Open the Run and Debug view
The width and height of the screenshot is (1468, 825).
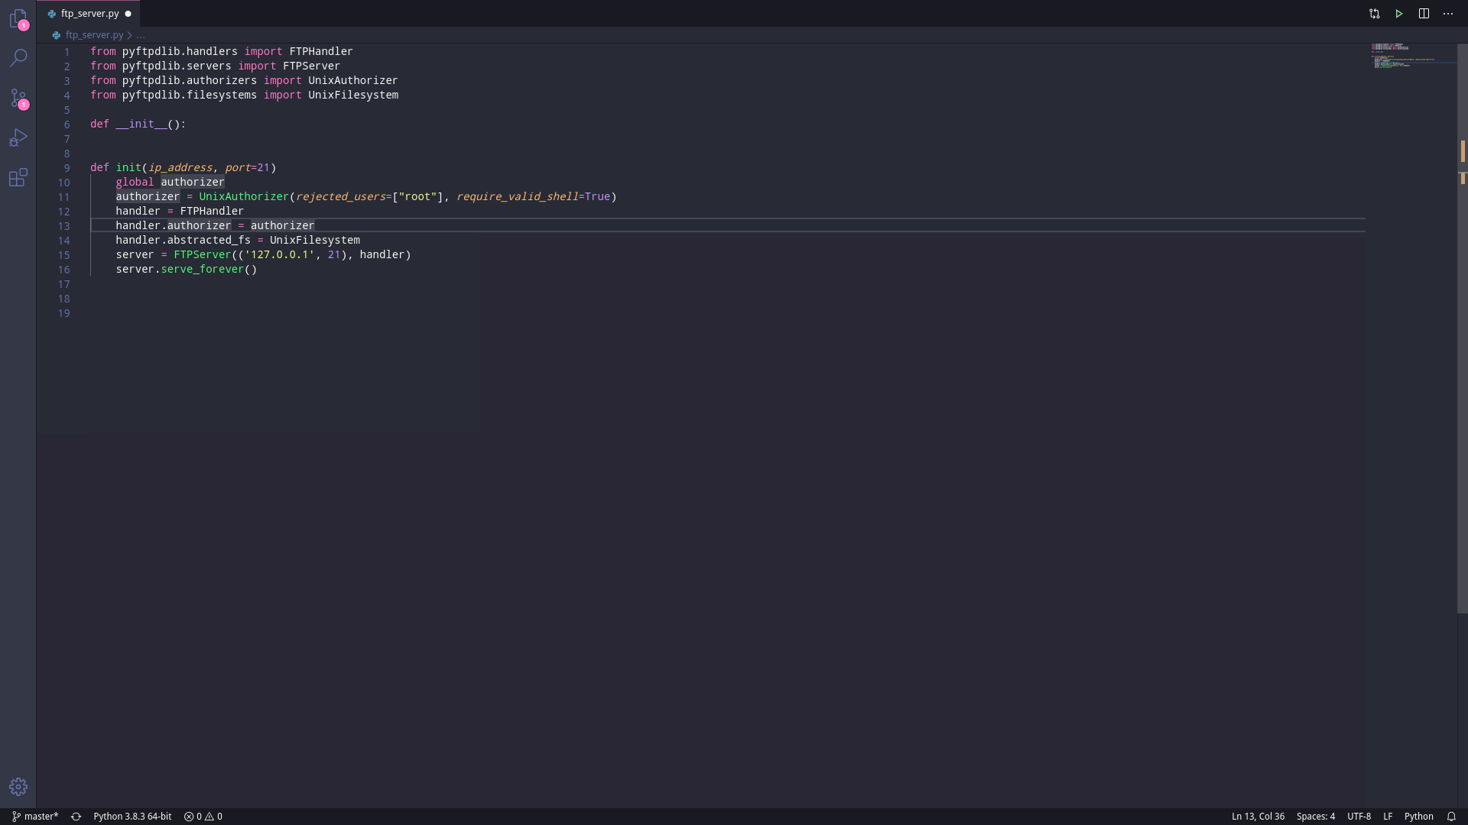18,137
